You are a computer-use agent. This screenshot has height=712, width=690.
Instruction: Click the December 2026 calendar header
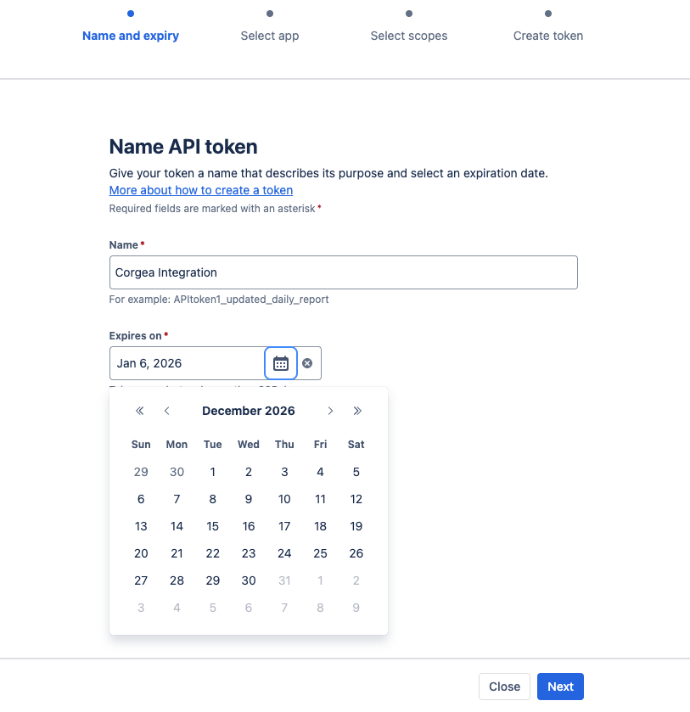[248, 411]
